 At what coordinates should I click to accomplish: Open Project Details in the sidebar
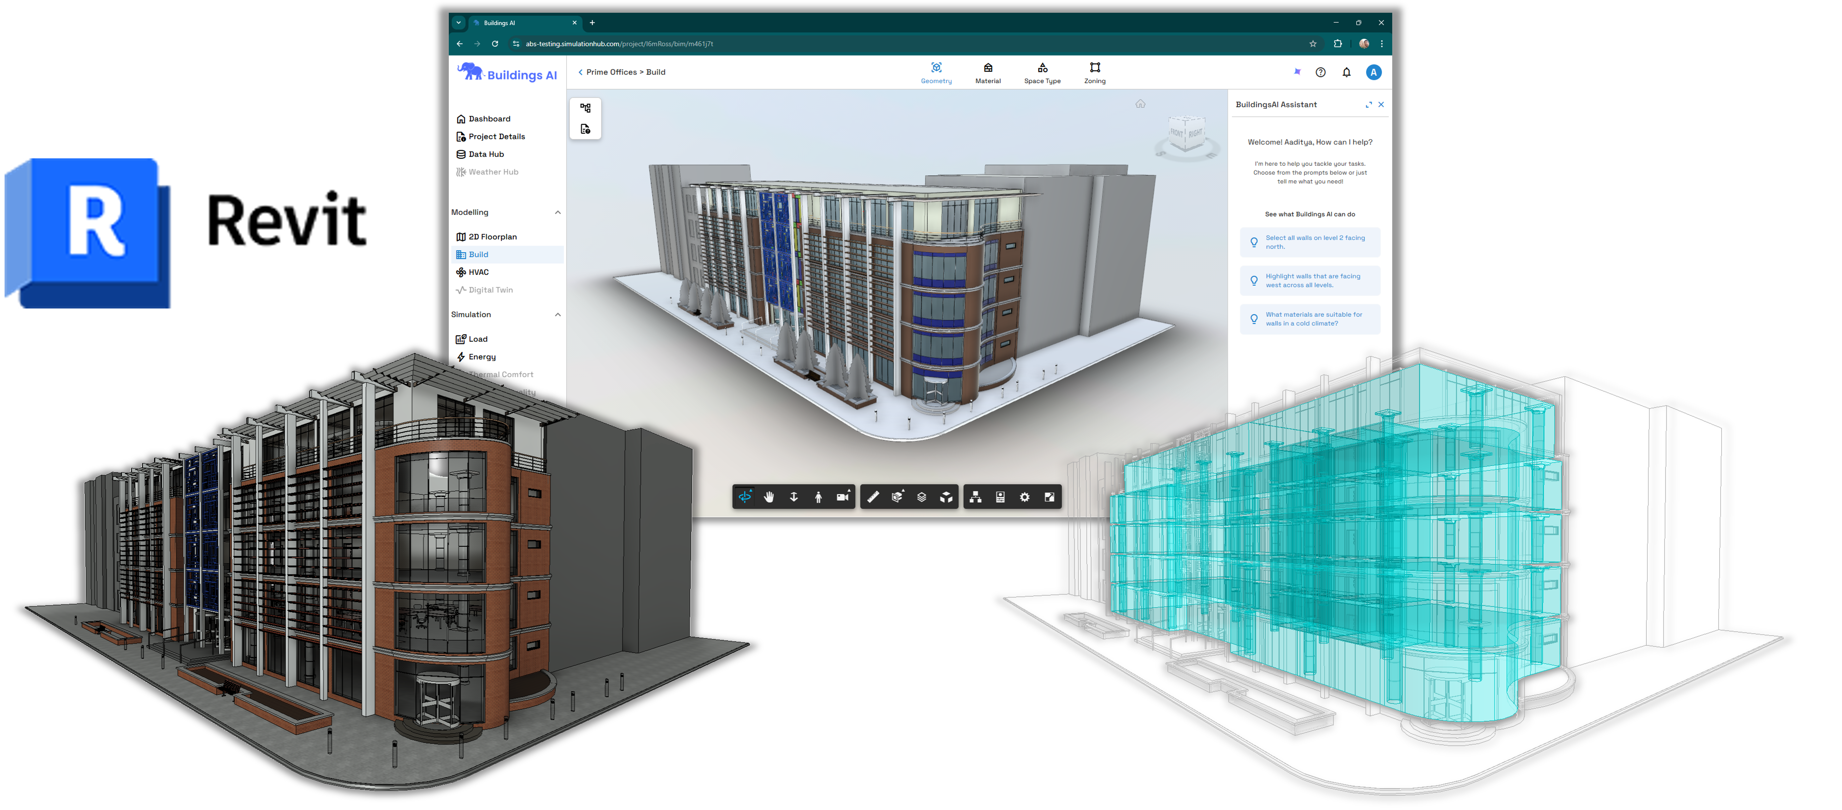coord(491,136)
